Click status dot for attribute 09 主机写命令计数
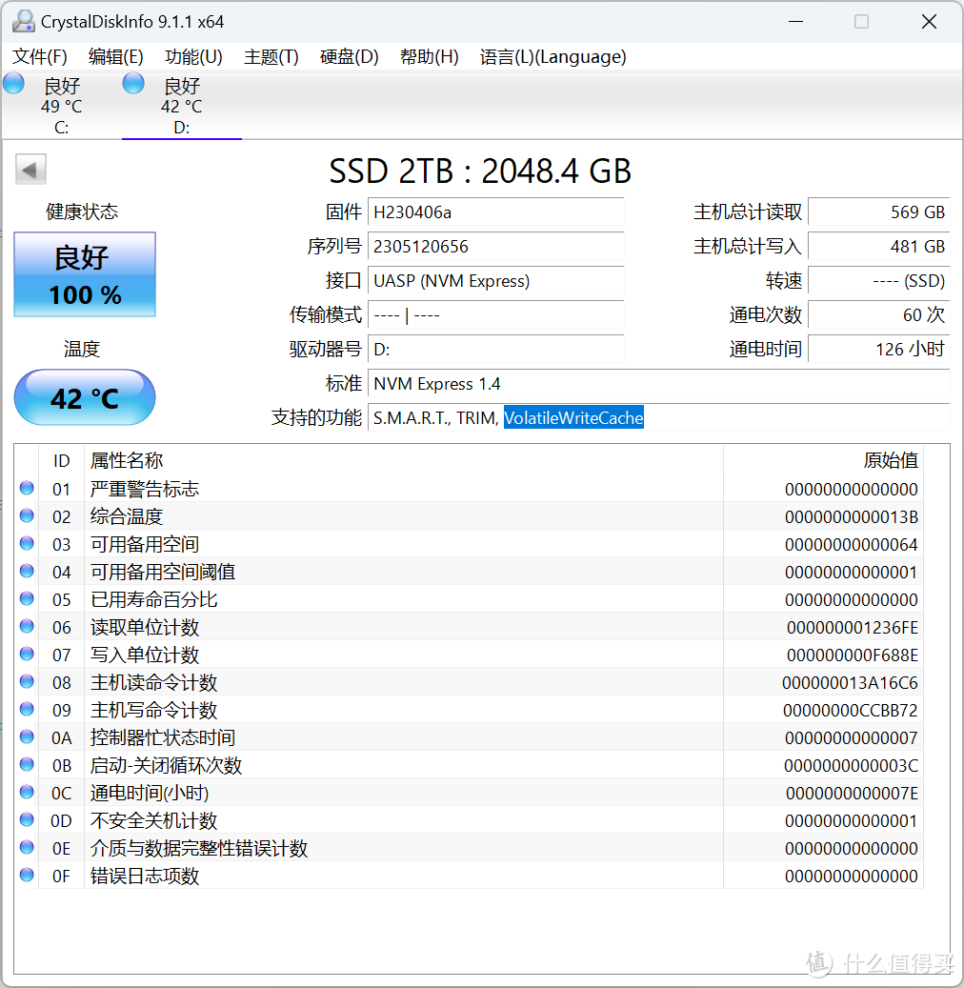Image resolution: width=964 pixels, height=988 pixels. [27, 710]
